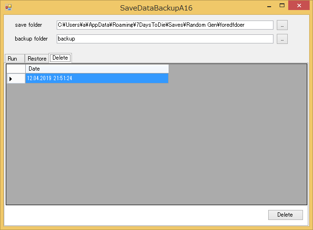The image size is (313, 230).
Task: Click the top-left grid header corner cell
Action: 16,69
